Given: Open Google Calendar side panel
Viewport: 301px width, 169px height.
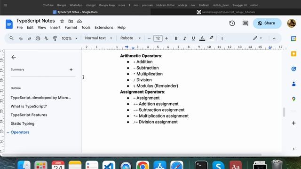Looking at the screenshot, I should coord(293,38).
